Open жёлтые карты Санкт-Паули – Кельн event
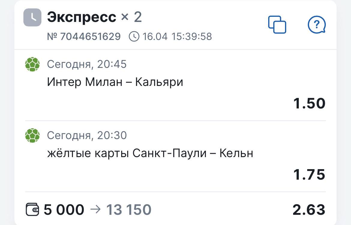 click(150, 153)
